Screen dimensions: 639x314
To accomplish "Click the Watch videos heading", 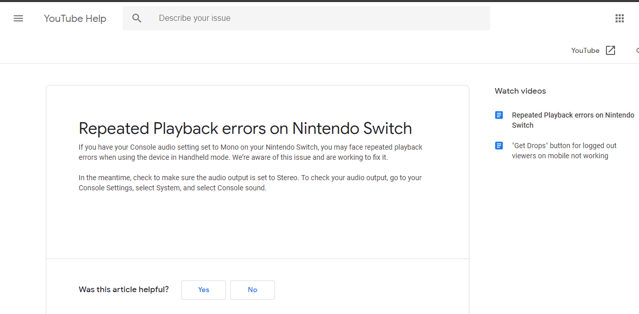I will click(x=520, y=91).
